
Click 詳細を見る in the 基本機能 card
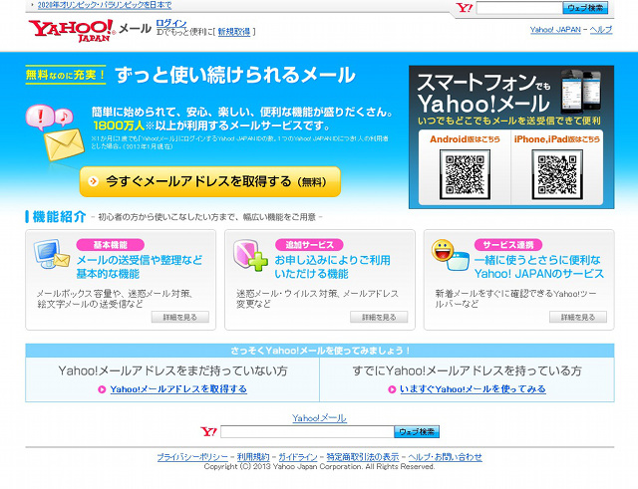click(x=180, y=317)
